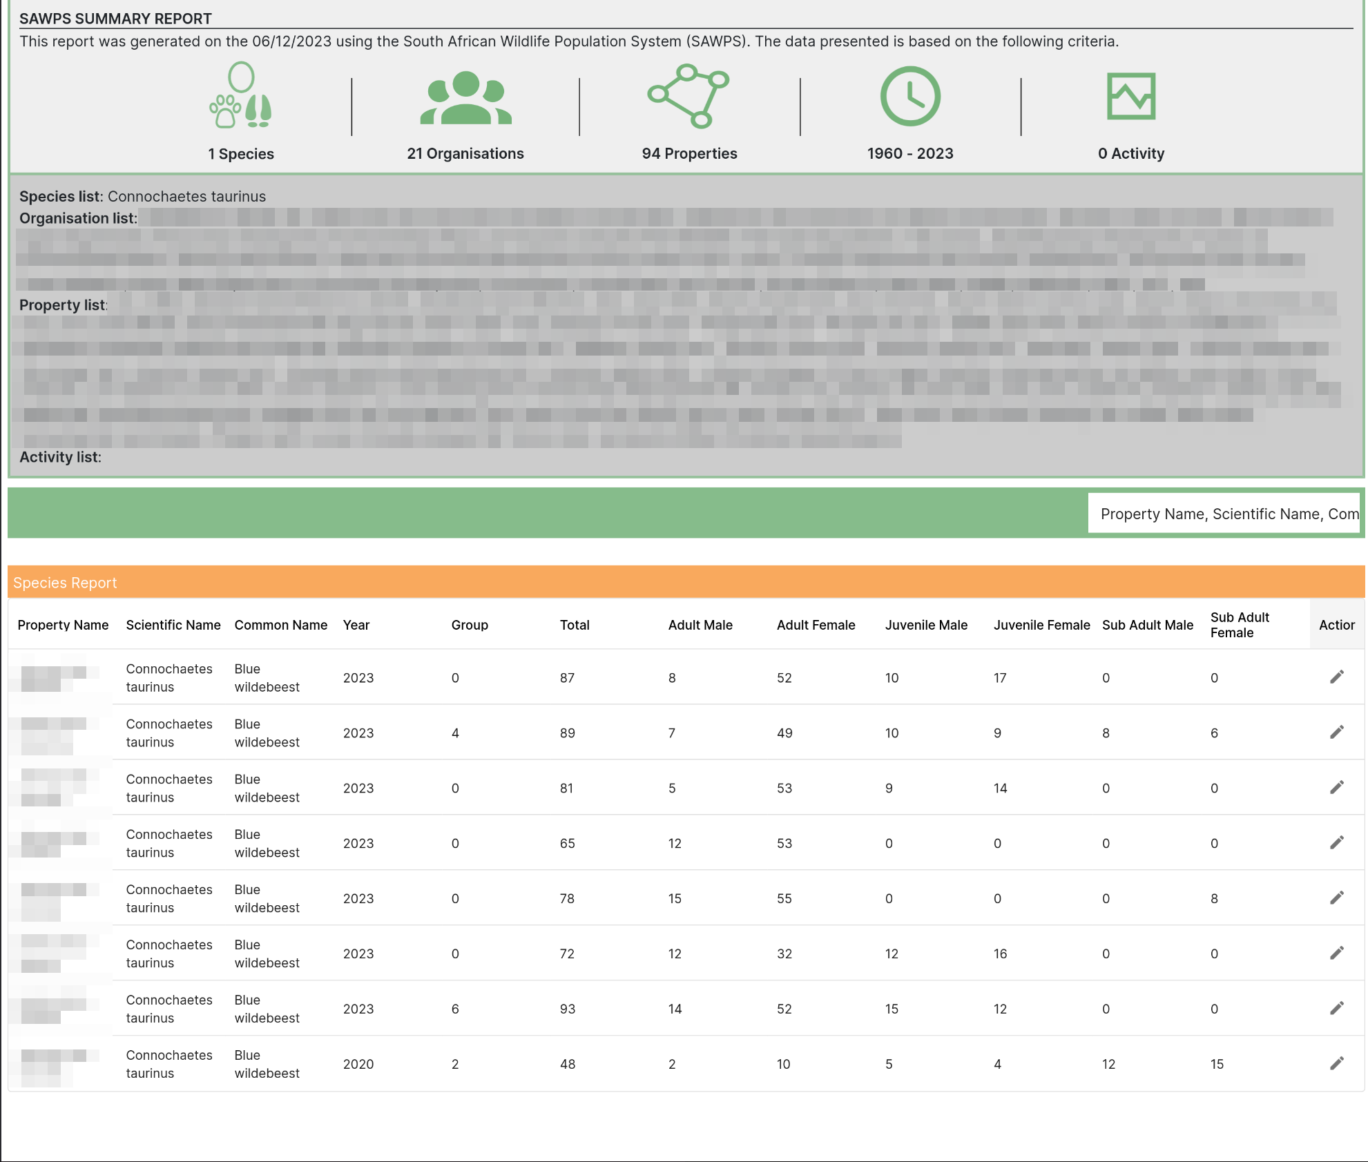This screenshot has height=1162, width=1368.
Task: Click the total value 93
Action: pos(568,1009)
